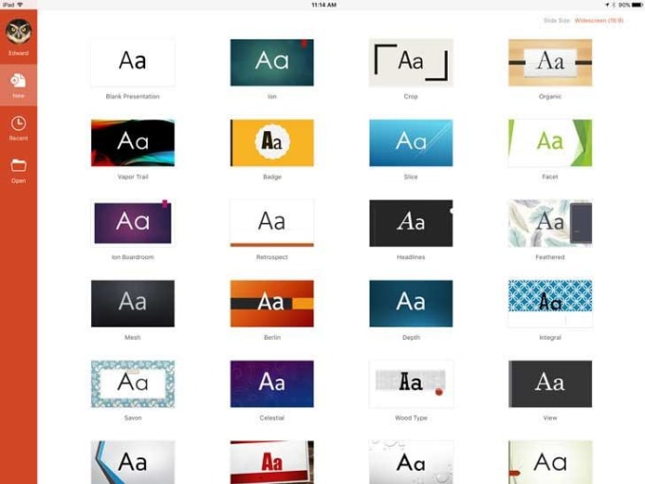The height and width of the screenshot is (484, 645).
Task: Select the Wood Type theme thumbnail
Action: coord(411,382)
